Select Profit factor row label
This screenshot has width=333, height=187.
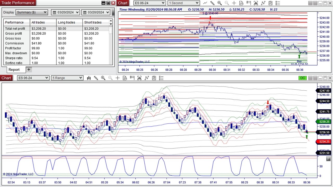(x=13, y=48)
